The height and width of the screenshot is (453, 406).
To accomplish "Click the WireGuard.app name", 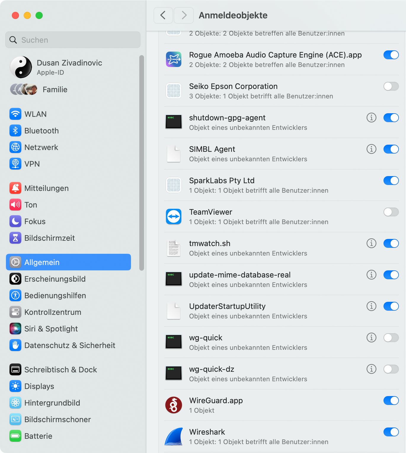I will pos(216,401).
